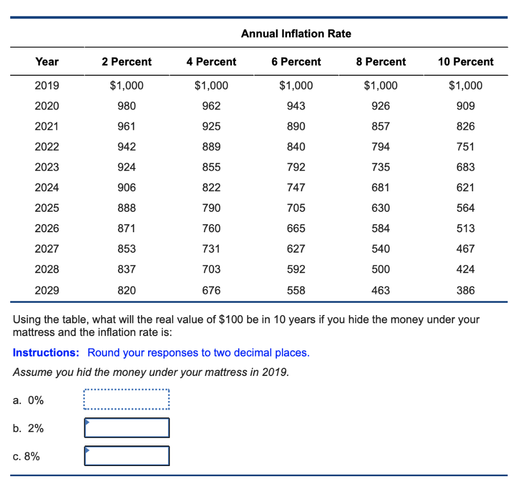Viewport: 523px width, 489px height.
Task: Click inside the 2% answer field
Action: (126, 428)
